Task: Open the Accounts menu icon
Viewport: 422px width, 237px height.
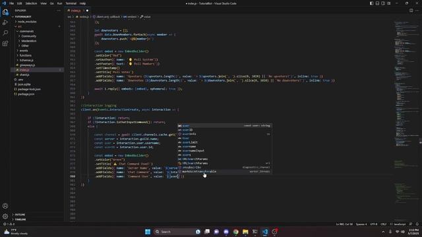Action: pos(5,206)
